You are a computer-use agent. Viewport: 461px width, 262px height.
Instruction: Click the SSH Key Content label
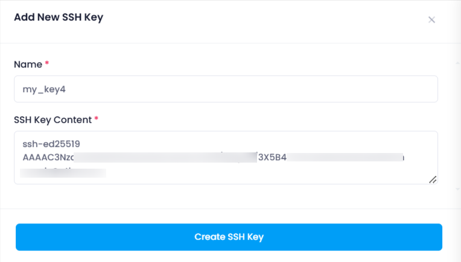point(53,120)
